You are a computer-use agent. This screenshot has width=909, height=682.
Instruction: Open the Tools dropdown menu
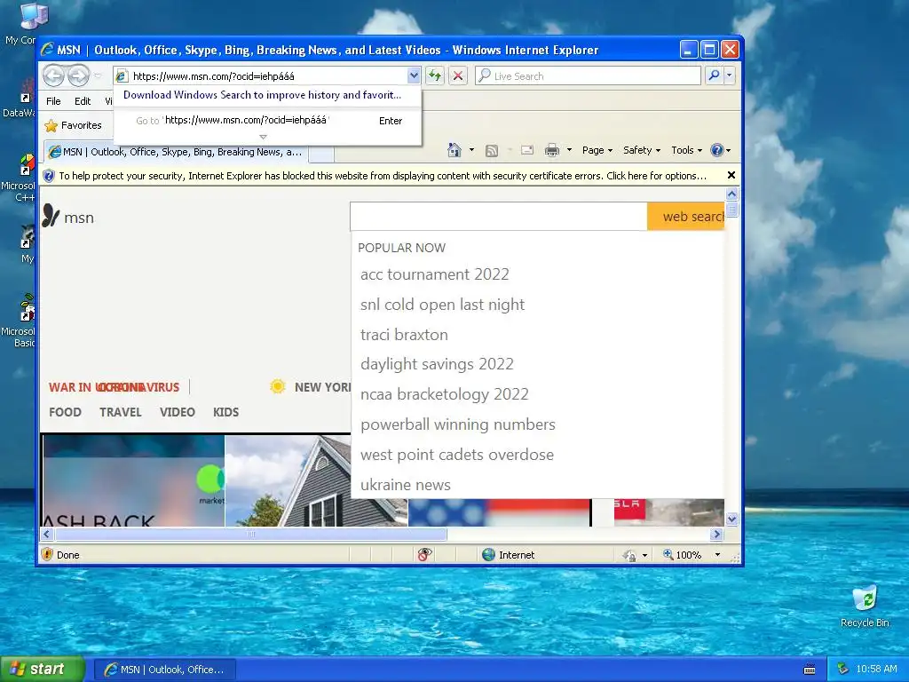coord(686,150)
